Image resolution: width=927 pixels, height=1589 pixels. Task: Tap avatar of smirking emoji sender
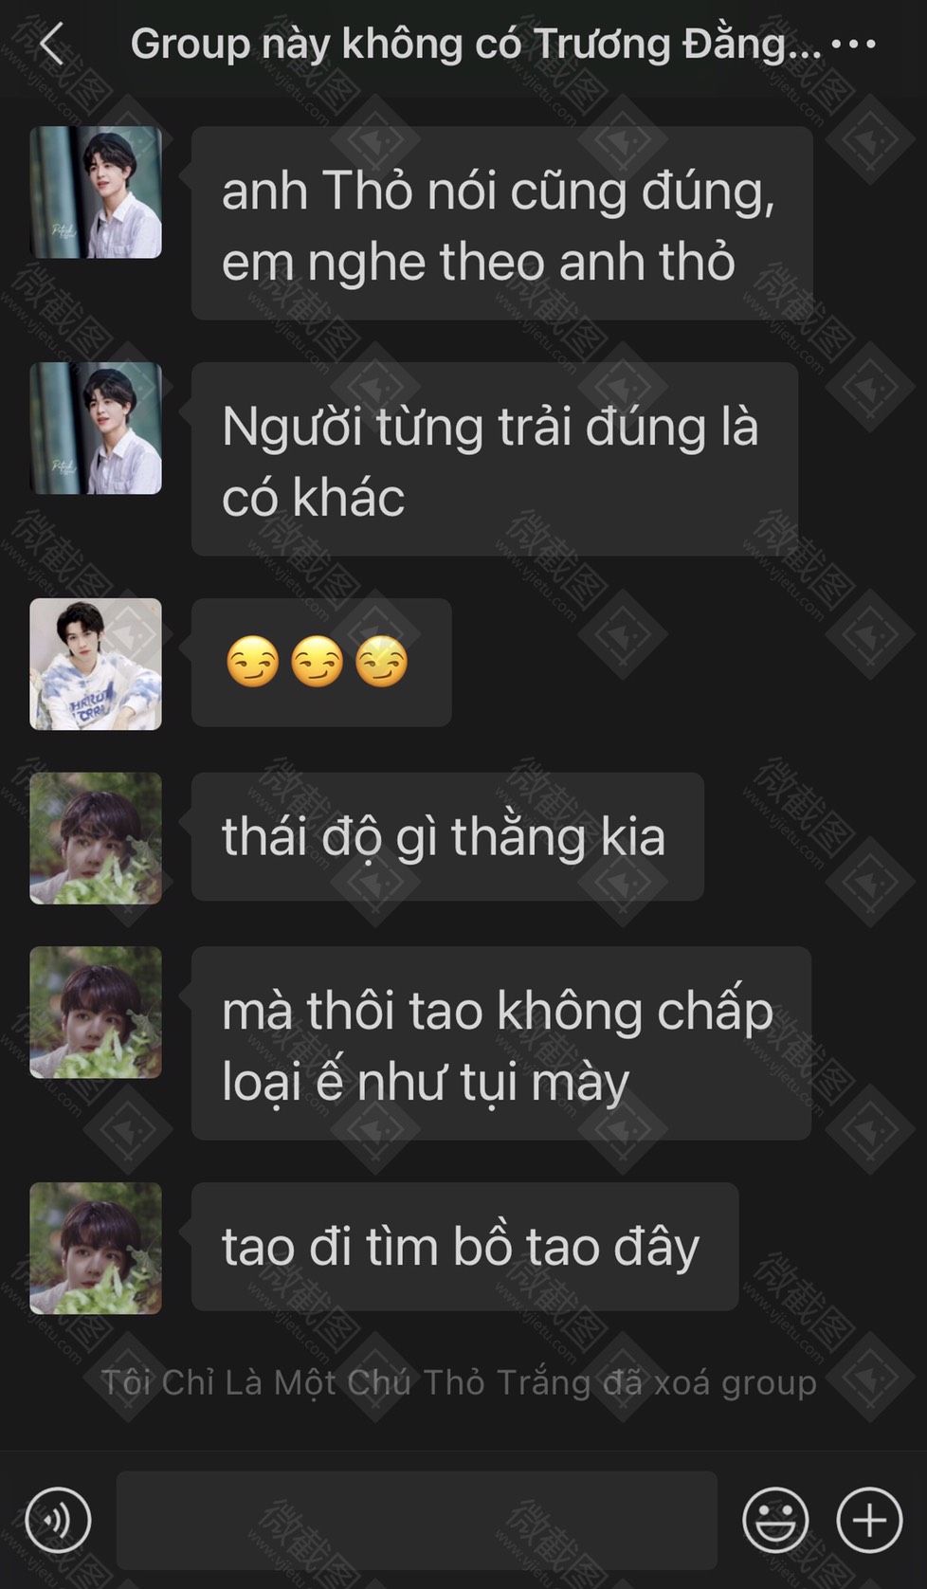pyautogui.click(x=96, y=664)
